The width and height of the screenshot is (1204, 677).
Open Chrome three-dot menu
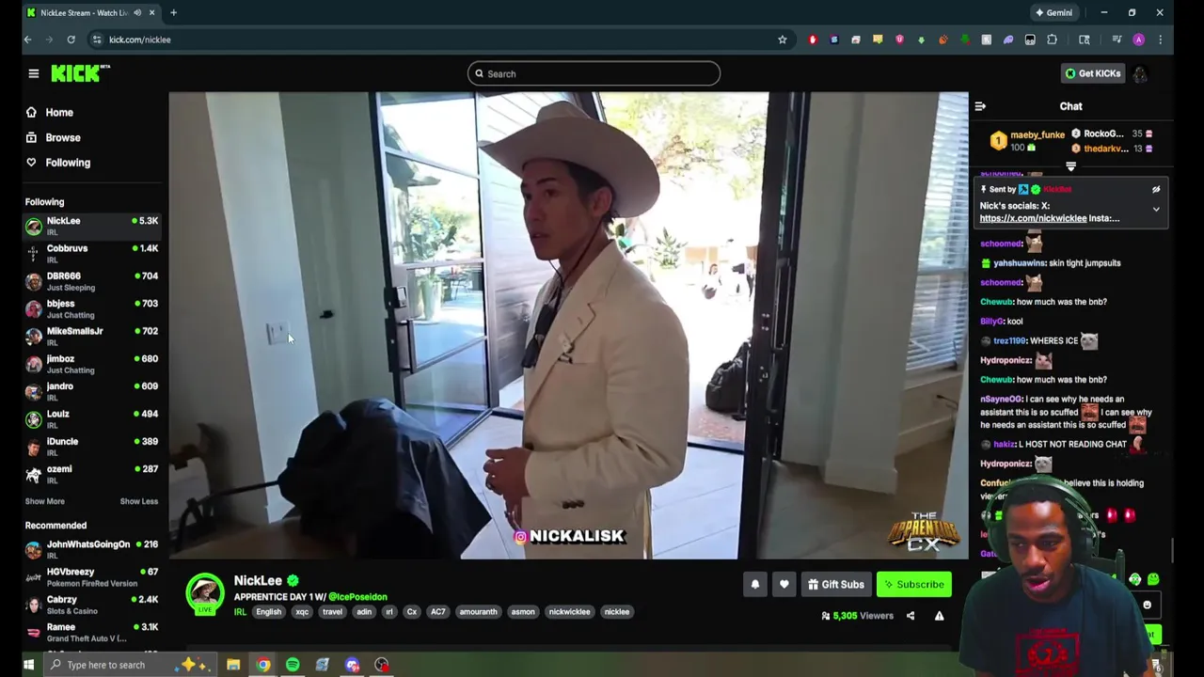pyautogui.click(x=1160, y=39)
